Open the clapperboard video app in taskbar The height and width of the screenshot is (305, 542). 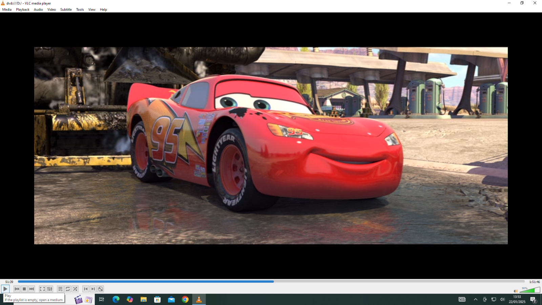(78, 300)
